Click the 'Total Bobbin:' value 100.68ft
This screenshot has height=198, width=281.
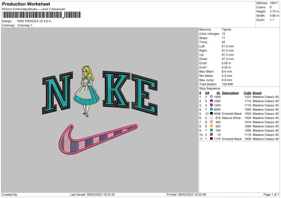(x=227, y=84)
